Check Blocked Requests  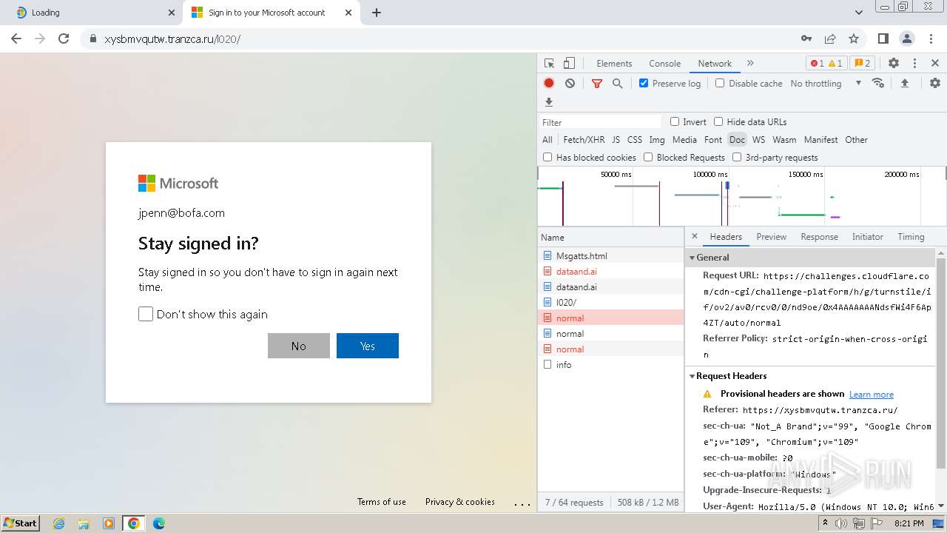(648, 157)
